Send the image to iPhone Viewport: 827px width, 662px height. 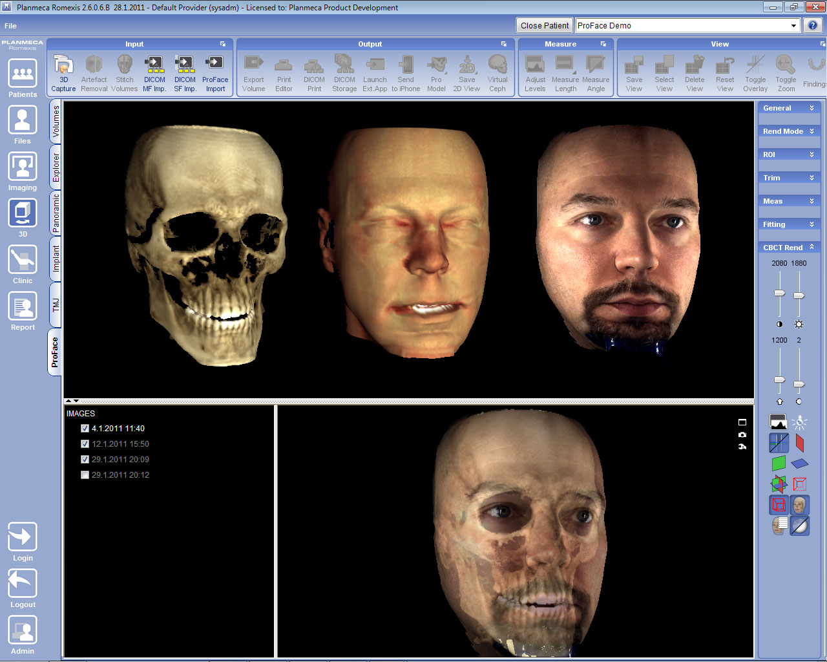(406, 71)
